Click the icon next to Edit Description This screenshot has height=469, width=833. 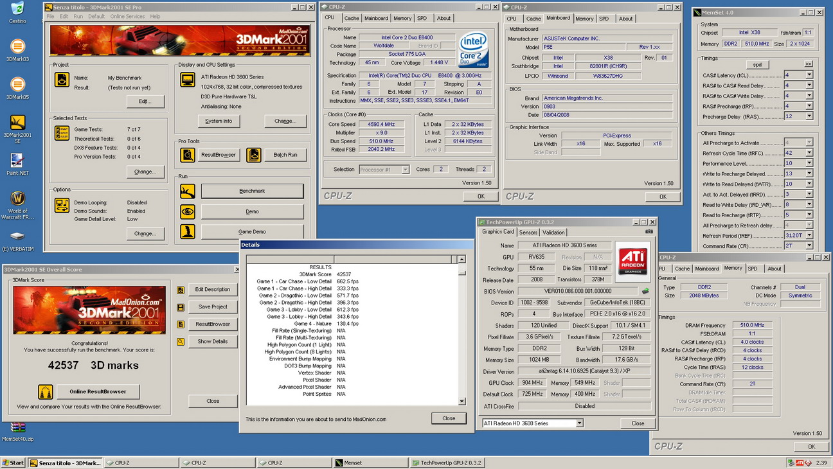[x=181, y=290]
